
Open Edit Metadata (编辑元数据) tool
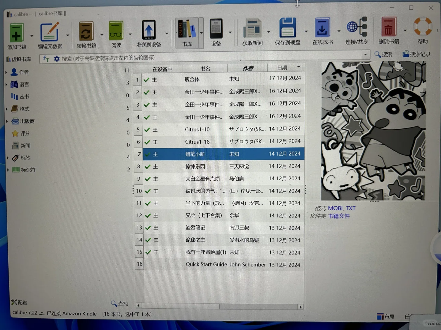[x=50, y=31]
